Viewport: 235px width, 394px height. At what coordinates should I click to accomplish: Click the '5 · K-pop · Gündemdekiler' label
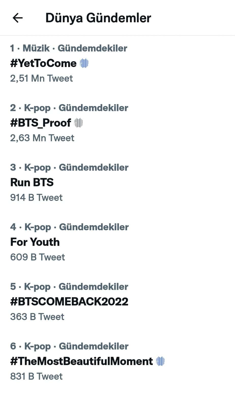69,287
